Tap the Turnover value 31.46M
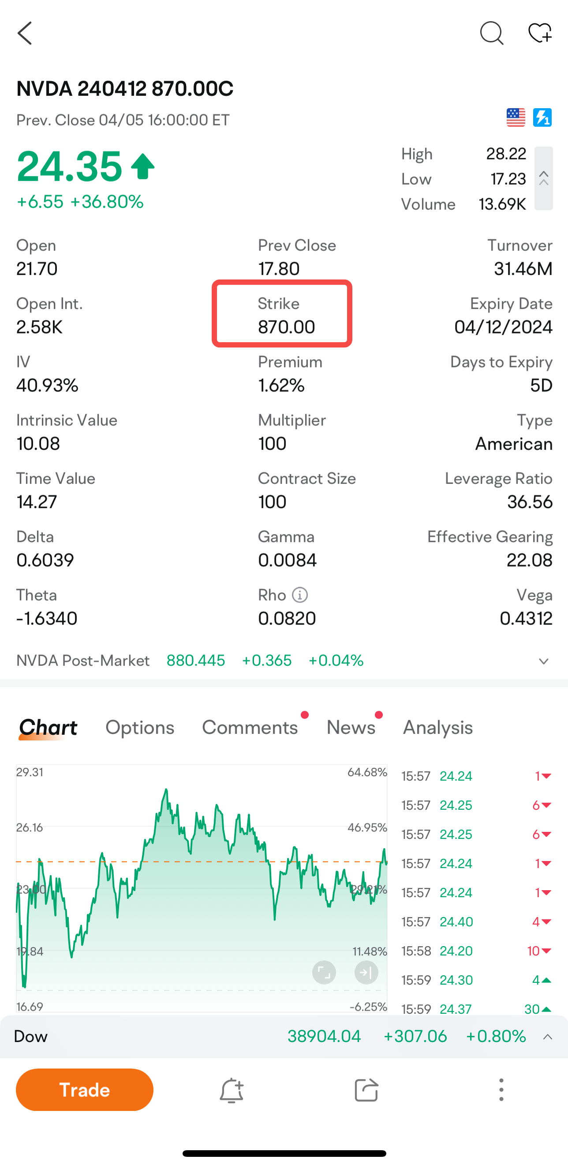568x1167 pixels. pos(523,269)
